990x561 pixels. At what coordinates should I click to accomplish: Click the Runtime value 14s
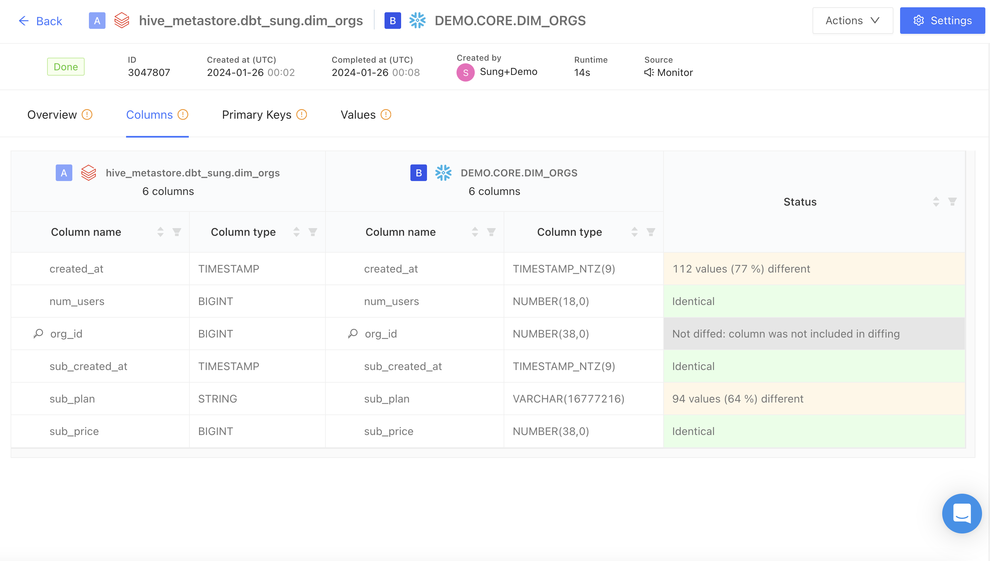(x=582, y=72)
